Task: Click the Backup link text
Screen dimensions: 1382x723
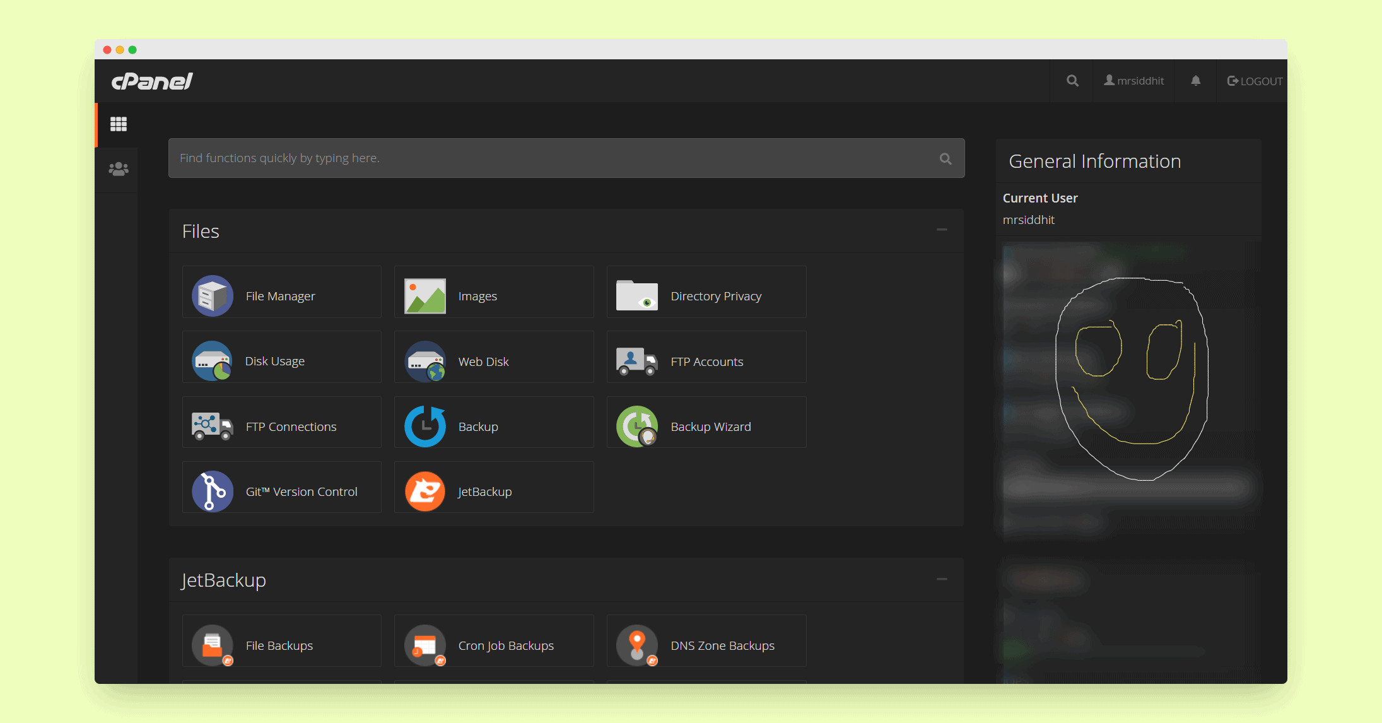Action: pyautogui.click(x=478, y=426)
